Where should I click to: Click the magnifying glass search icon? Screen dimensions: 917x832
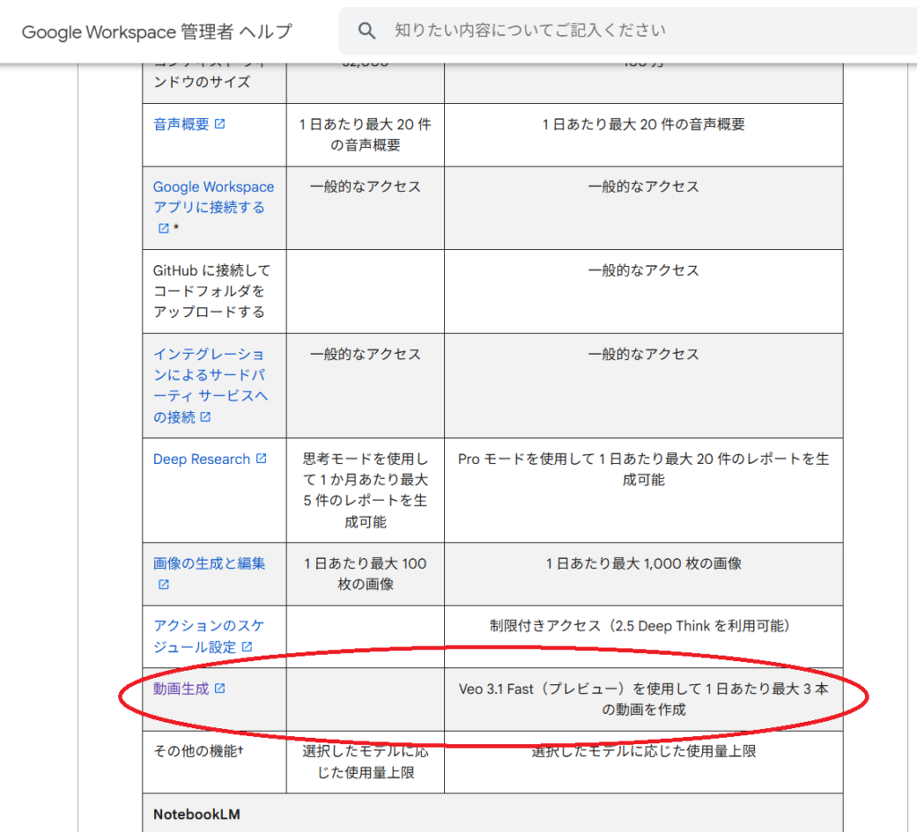point(366,31)
